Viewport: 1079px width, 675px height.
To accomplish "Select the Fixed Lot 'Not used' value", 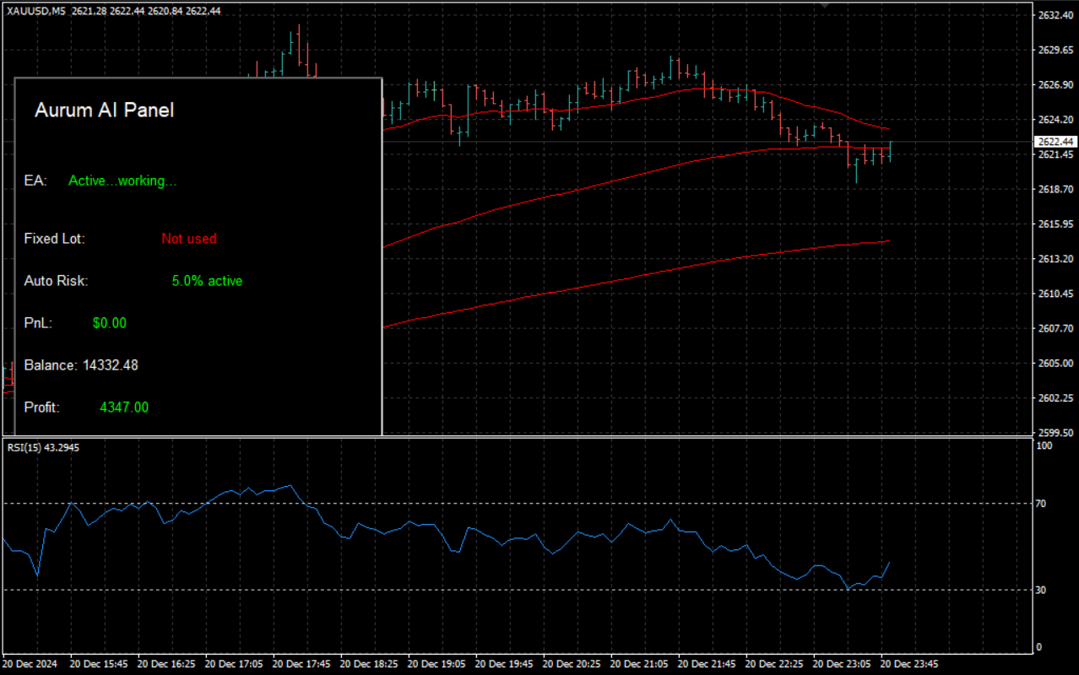I will tap(188, 239).
